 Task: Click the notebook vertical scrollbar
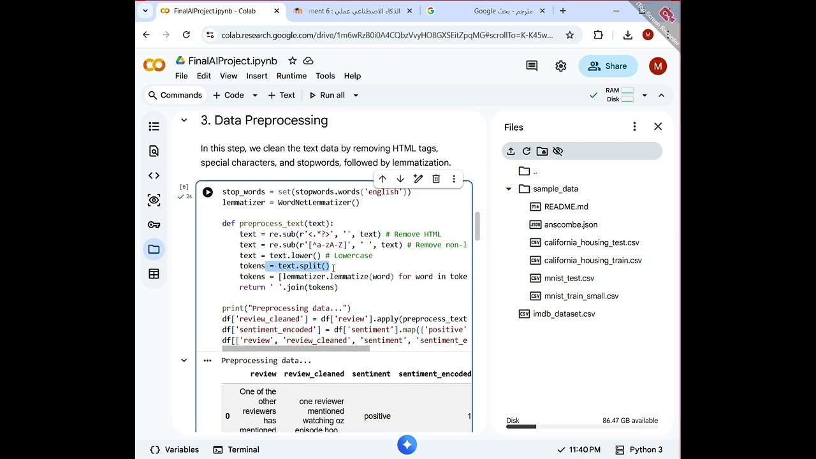477,225
